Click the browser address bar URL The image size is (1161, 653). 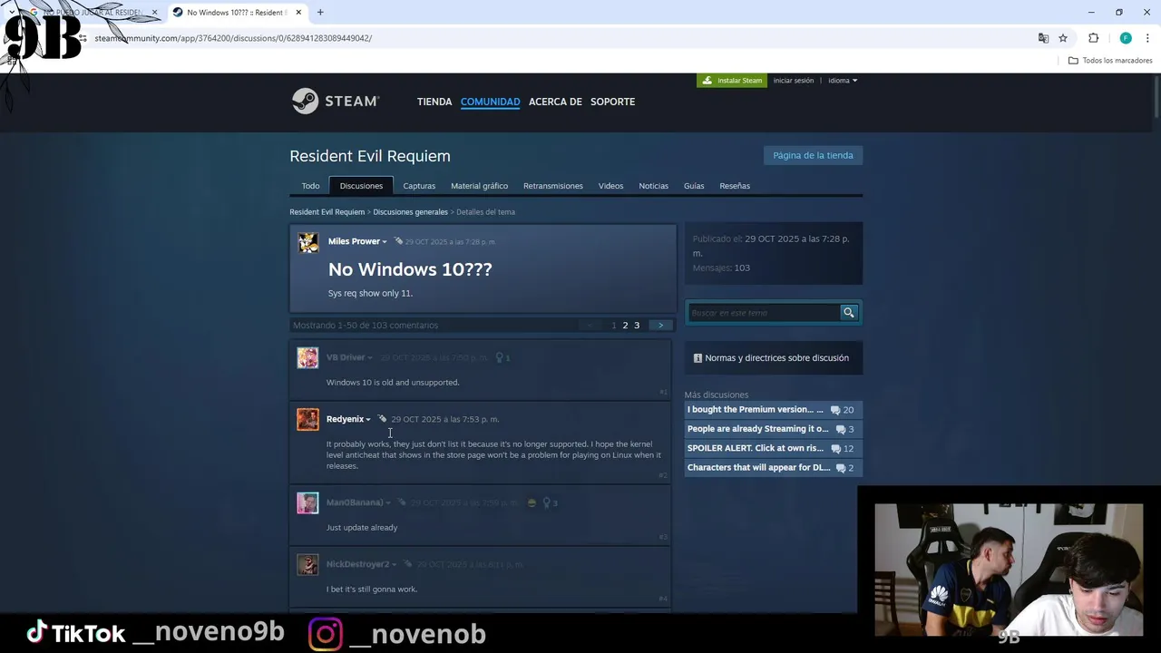point(233,38)
